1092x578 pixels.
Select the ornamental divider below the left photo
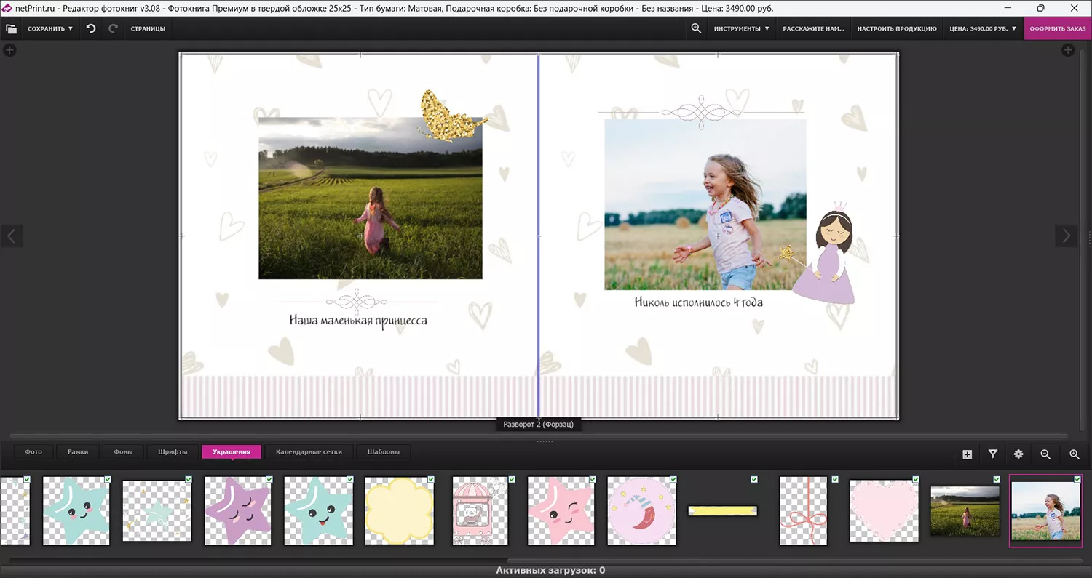[356, 301]
